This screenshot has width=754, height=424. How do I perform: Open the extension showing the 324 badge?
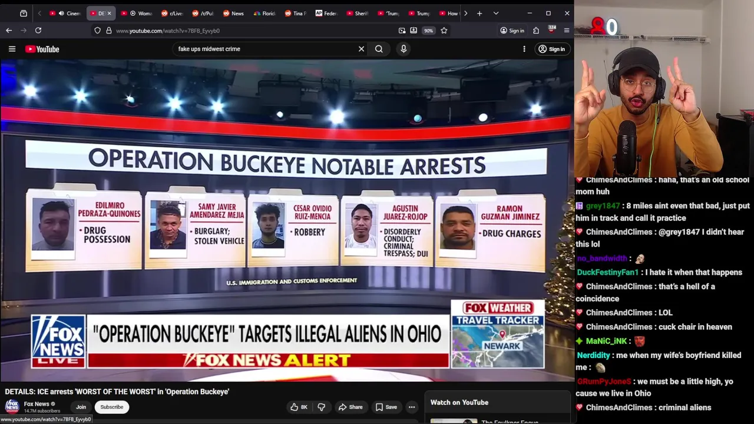click(x=551, y=29)
